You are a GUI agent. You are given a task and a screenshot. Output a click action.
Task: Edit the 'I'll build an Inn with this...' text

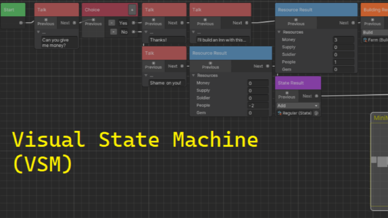(x=223, y=40)
